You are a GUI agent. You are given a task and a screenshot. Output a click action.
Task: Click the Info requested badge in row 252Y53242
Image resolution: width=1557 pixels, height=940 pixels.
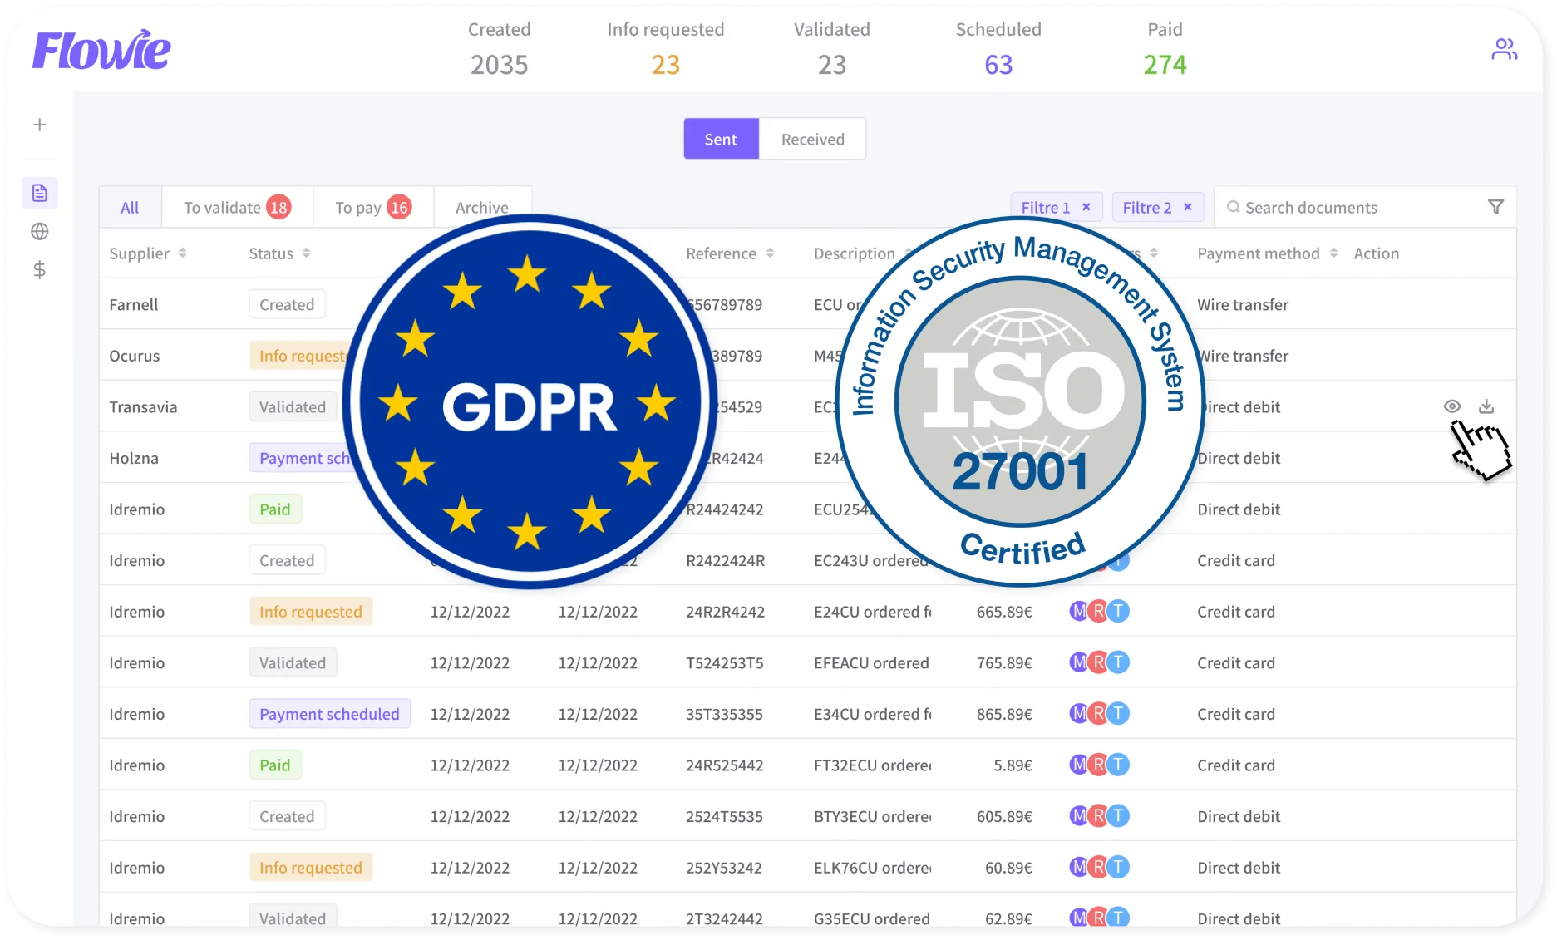(x=311, y=867)
